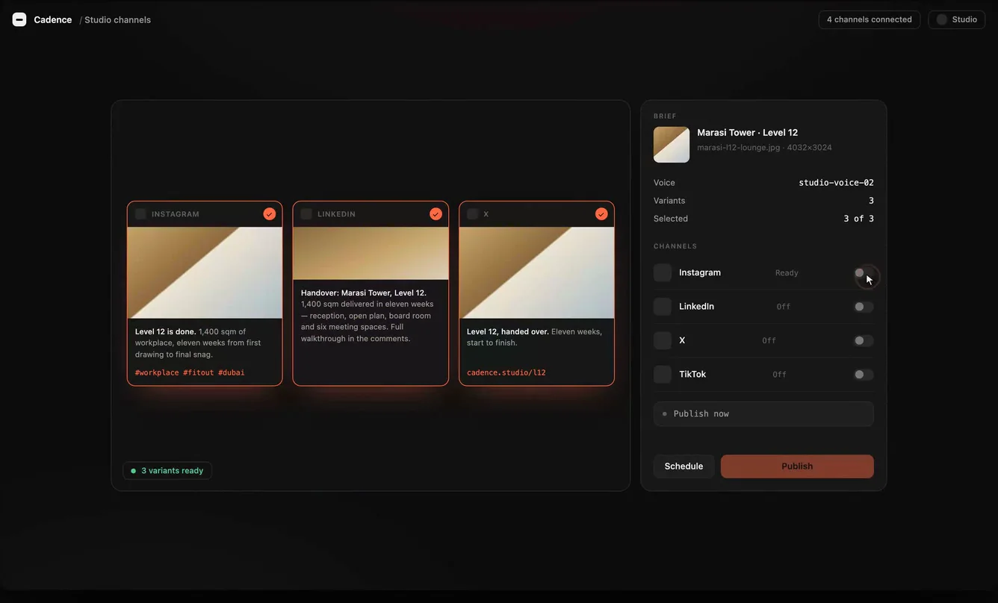The image size is (998, 603).
Task: Click the X card image
Action: pyautogui.click(x=536, y=272)
